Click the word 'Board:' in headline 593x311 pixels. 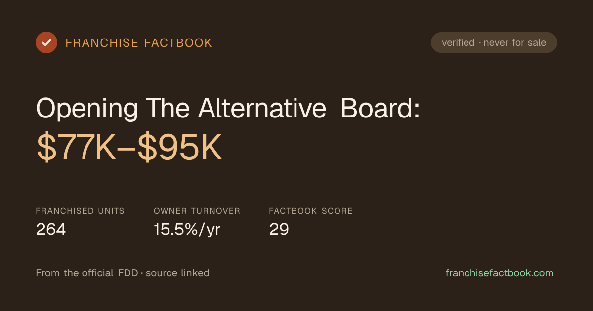coord(381,109)
